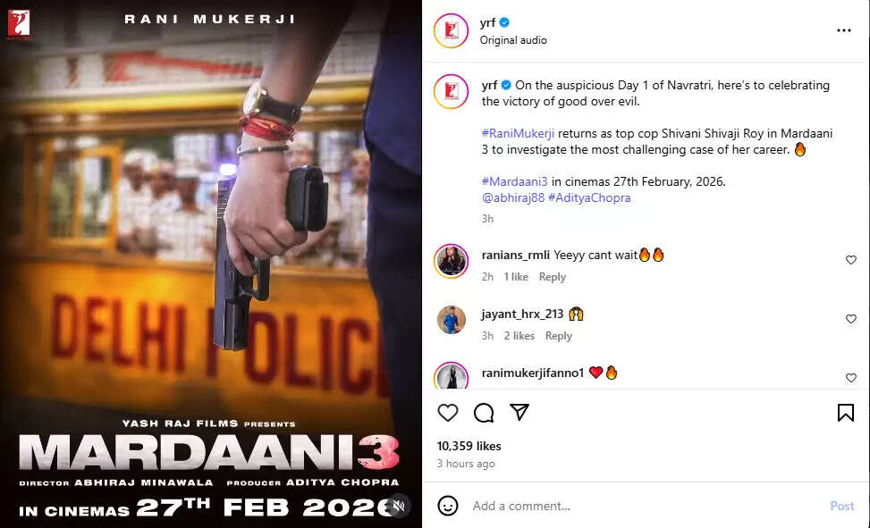The height and width of the screenshot is (528, 870).
Task: Like the ranians_rmli comment
Action: click(x=850, y=260)
